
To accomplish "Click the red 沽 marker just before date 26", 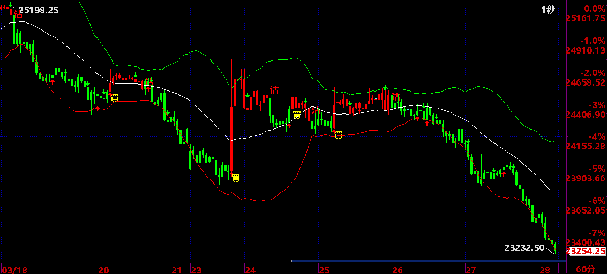I will click(x=396, y=96).
